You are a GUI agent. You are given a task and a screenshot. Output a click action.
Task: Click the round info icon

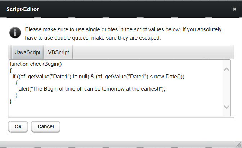pos(15,33)
